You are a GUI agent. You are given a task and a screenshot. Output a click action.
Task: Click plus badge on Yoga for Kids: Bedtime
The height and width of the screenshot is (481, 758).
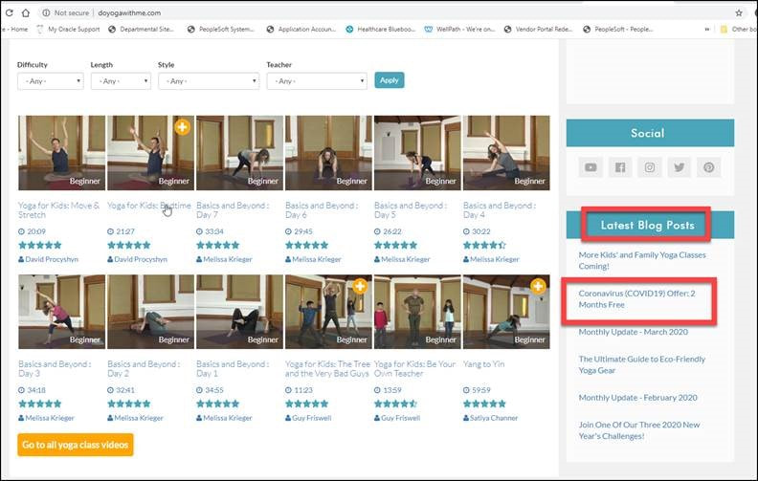(183, 126)
